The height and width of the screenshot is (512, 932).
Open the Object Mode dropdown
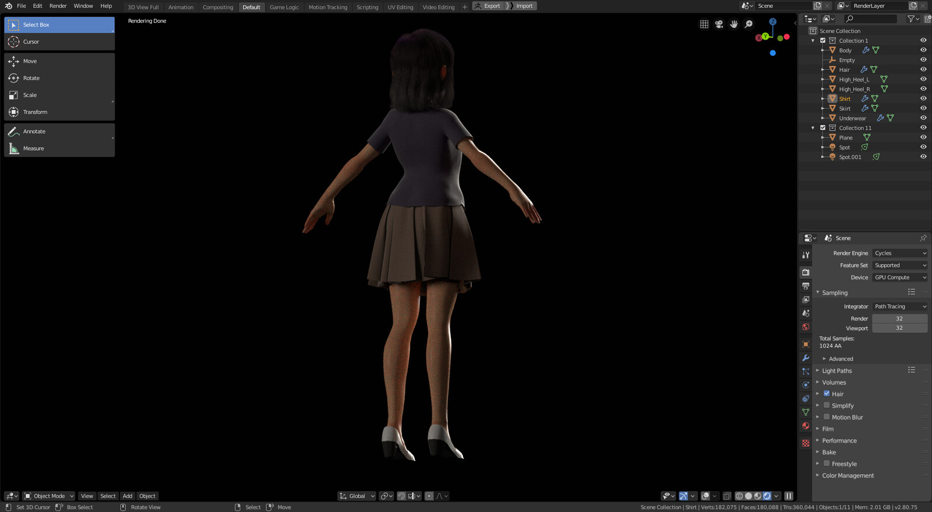49,496
